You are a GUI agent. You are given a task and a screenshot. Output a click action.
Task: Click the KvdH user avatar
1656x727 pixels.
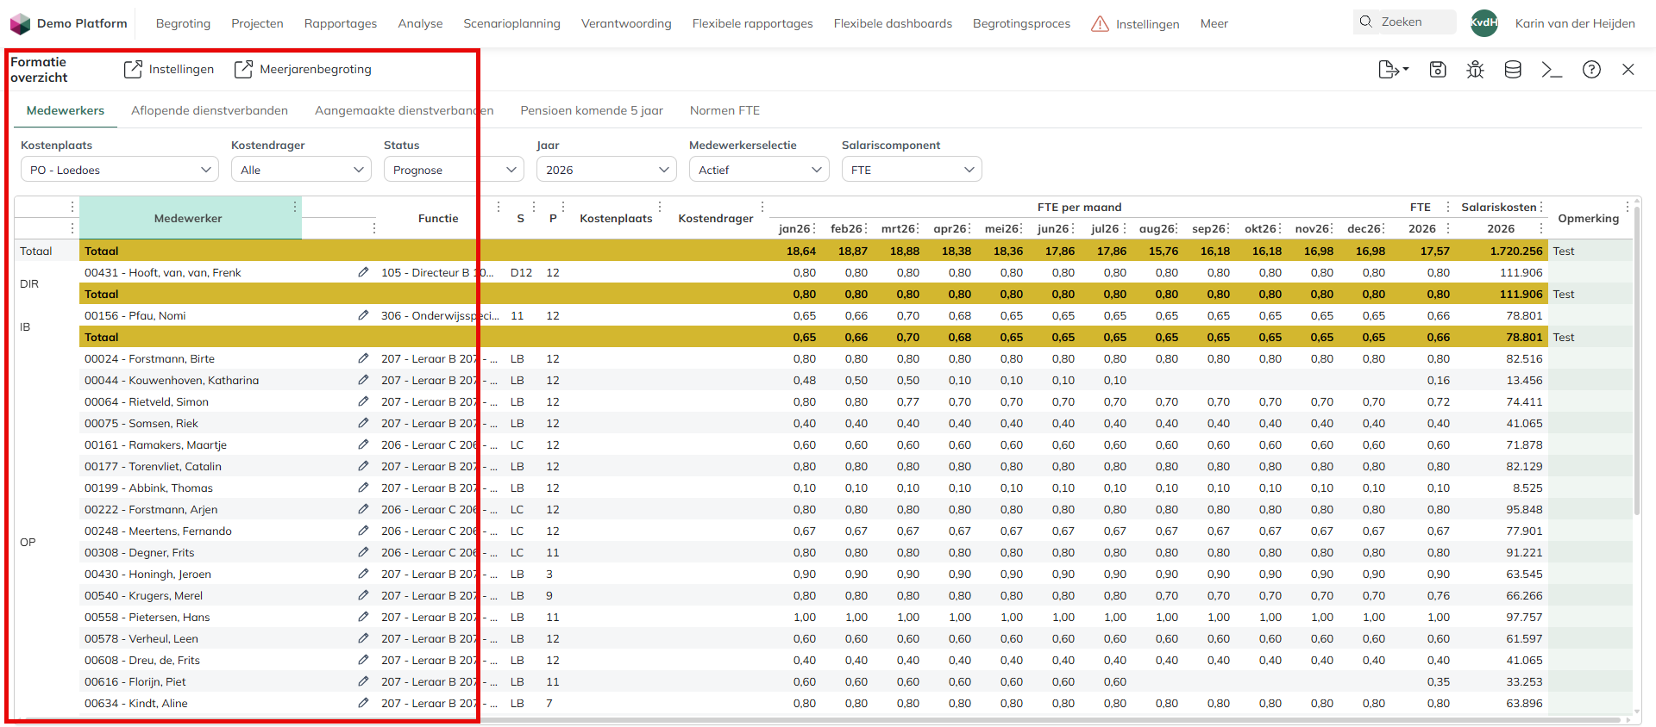pos(1484,23)
